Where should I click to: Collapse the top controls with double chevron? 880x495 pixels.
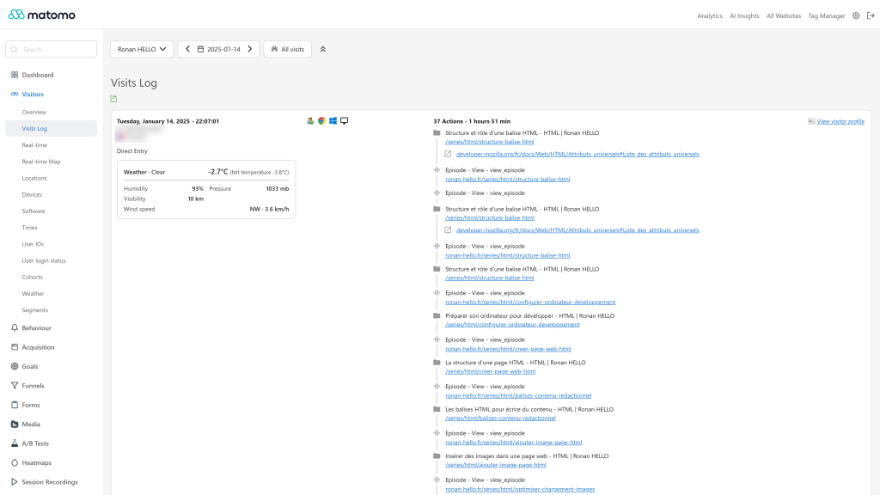[x=323, y=49]
